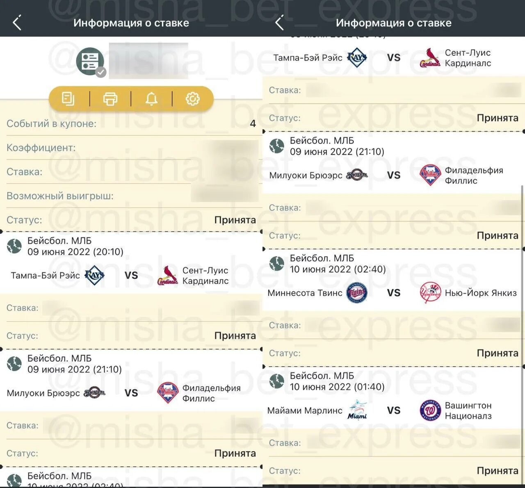Tap 'Филадельфия Филлис' name in right screenshot
The height and width of the screenshot is (488, 525).
pyautogui.click(x=474, y=175)
